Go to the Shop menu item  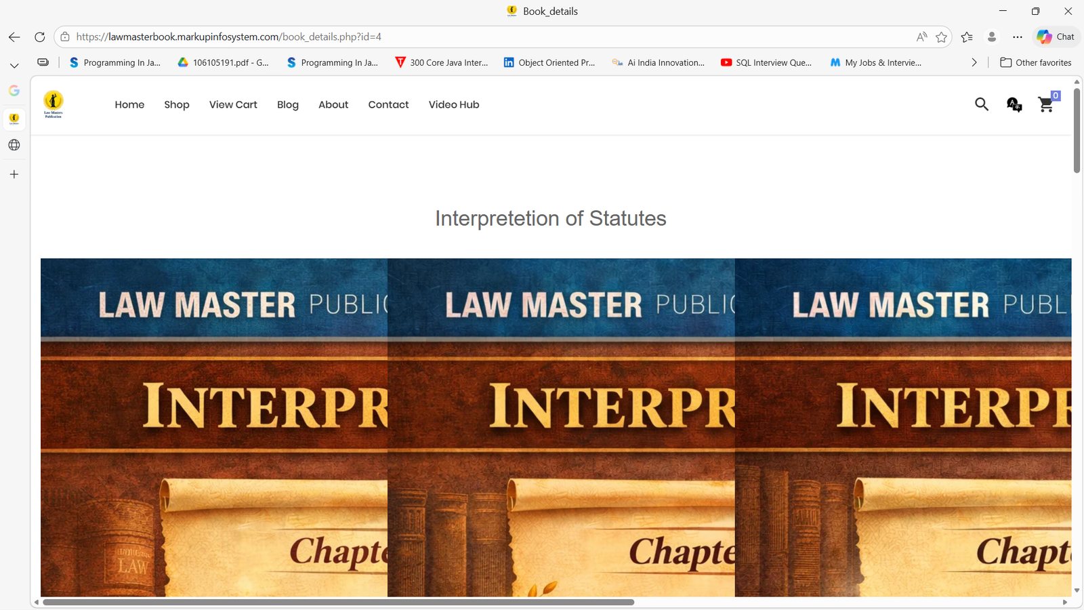(176, 104)
